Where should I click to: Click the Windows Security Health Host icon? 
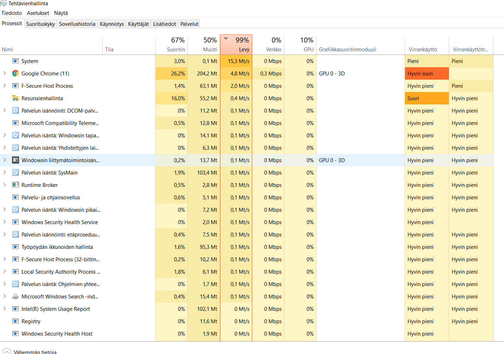16,334
